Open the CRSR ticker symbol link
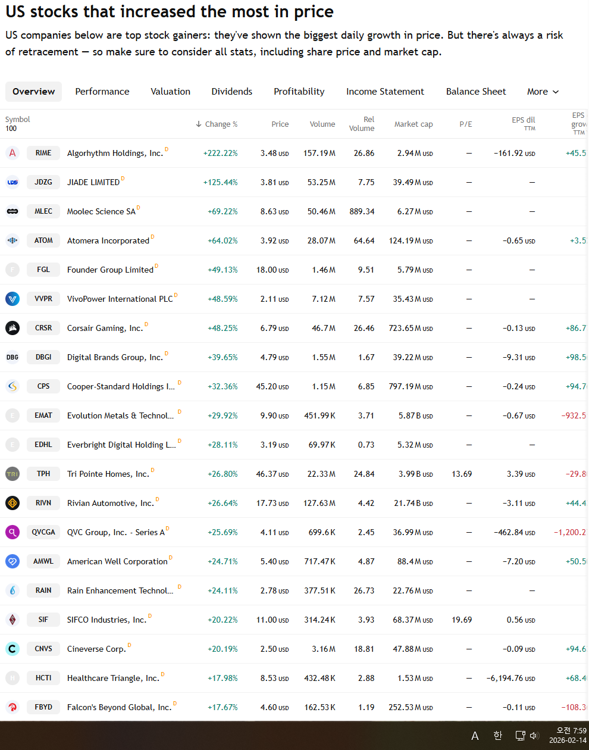The image size is (589, 750). (43, 328)
